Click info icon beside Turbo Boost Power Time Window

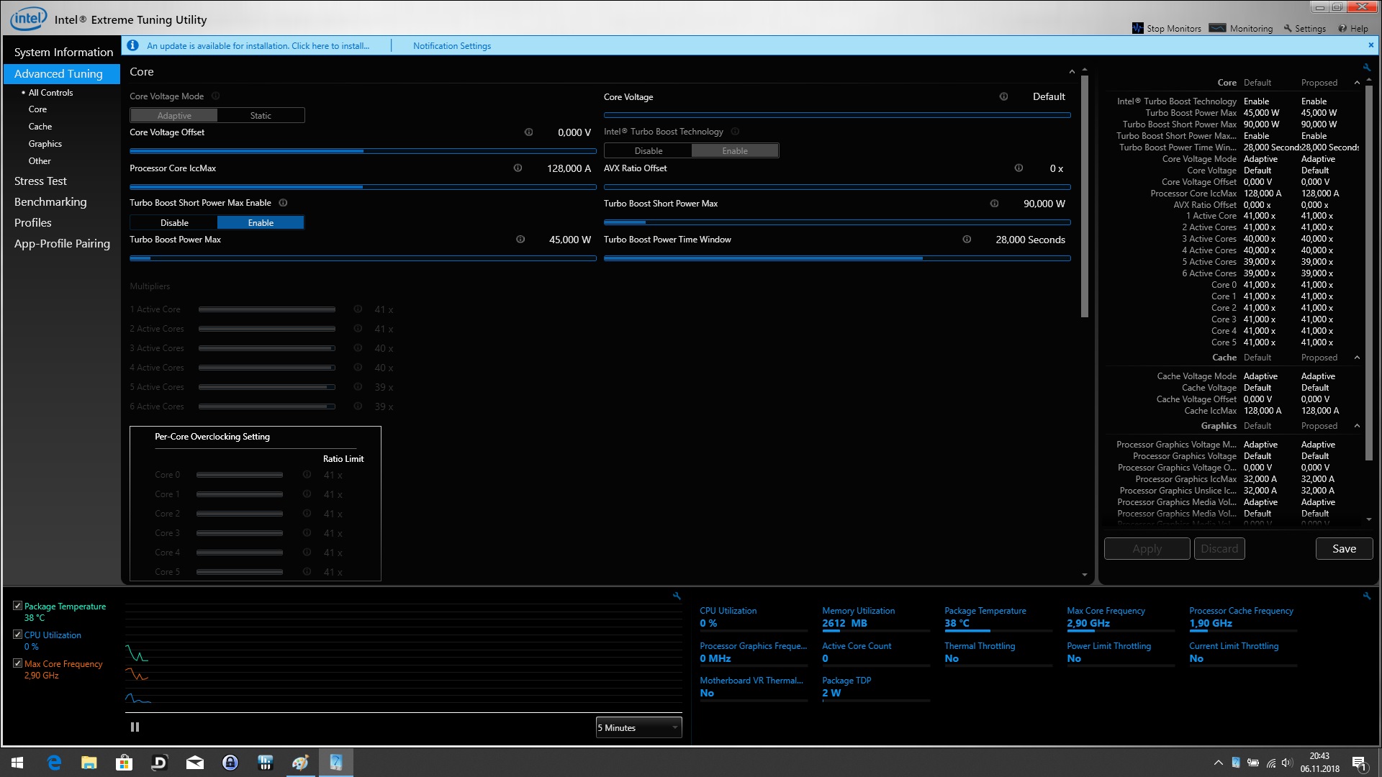click(x=967, y=240)
